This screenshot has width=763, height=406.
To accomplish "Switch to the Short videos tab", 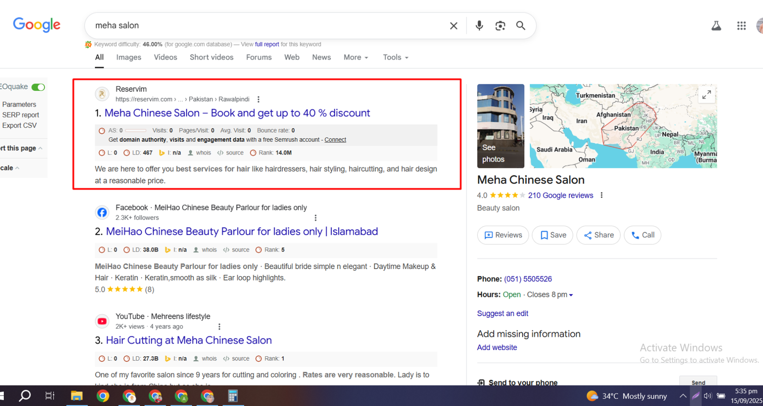I will 211,57.
